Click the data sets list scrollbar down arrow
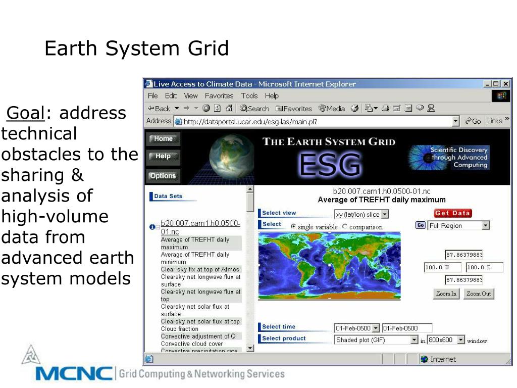 tap(250, 348)
